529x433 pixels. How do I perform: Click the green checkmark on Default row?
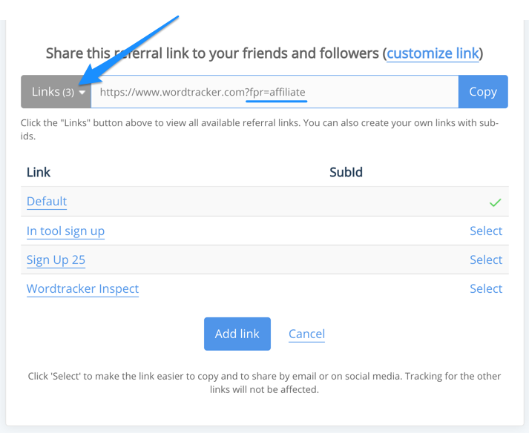coord(495,202)
